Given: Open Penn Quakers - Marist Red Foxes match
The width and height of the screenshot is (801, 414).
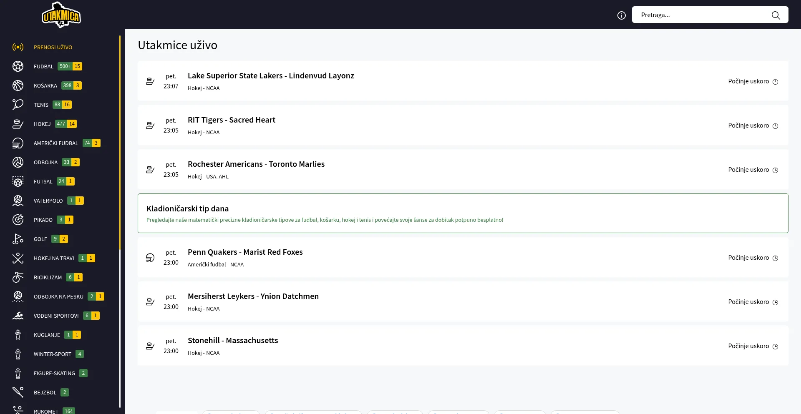Looking at the screenshot, I should point(245,252).
